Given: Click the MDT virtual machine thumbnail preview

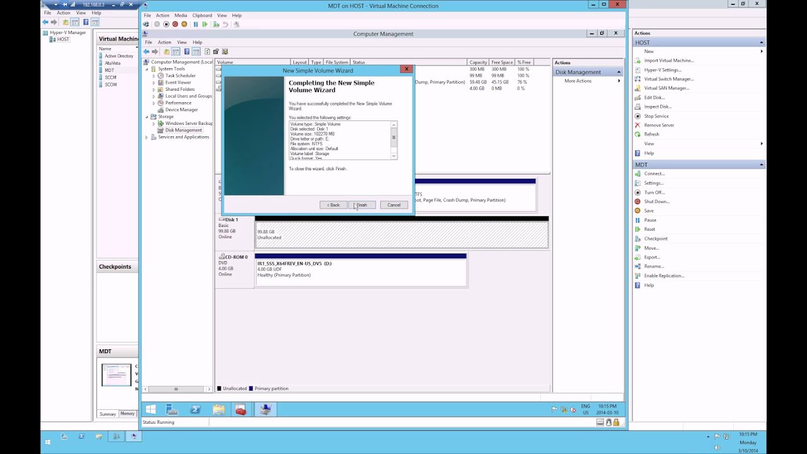Looking at the screenshot, I should [x=117, y=375].
